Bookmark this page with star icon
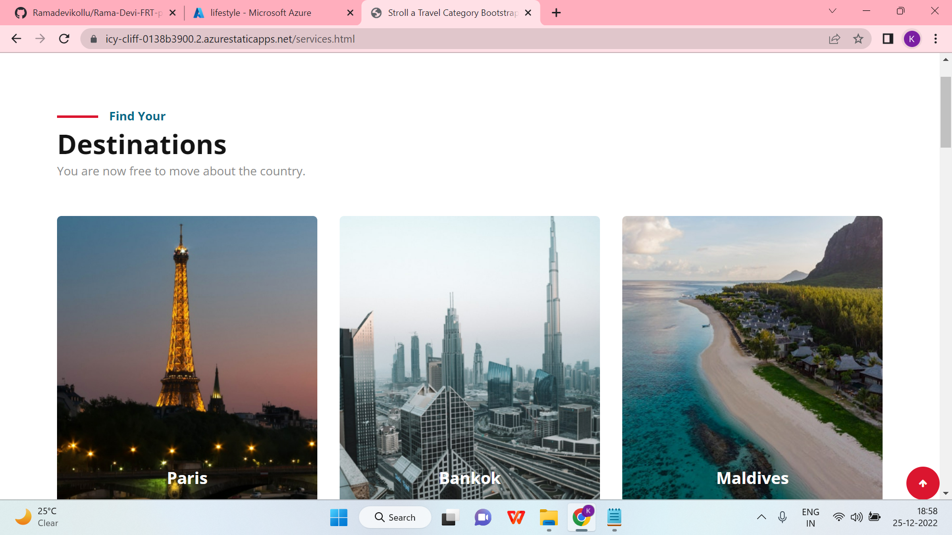The width and height of the screenshot is (952, 535). point(858,39)
